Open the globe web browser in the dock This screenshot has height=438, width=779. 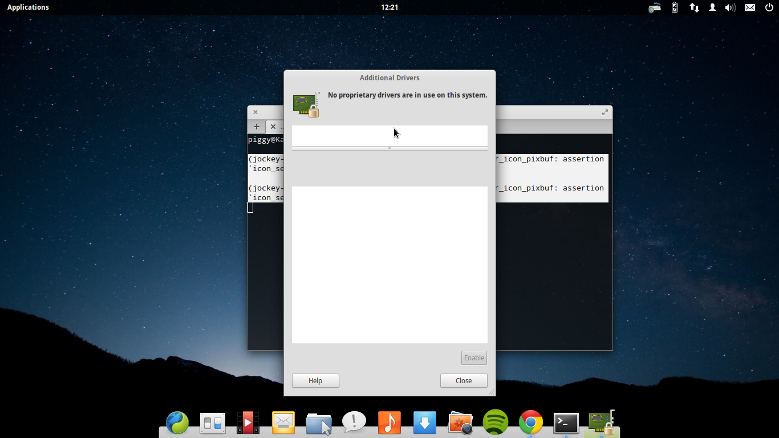177,423
